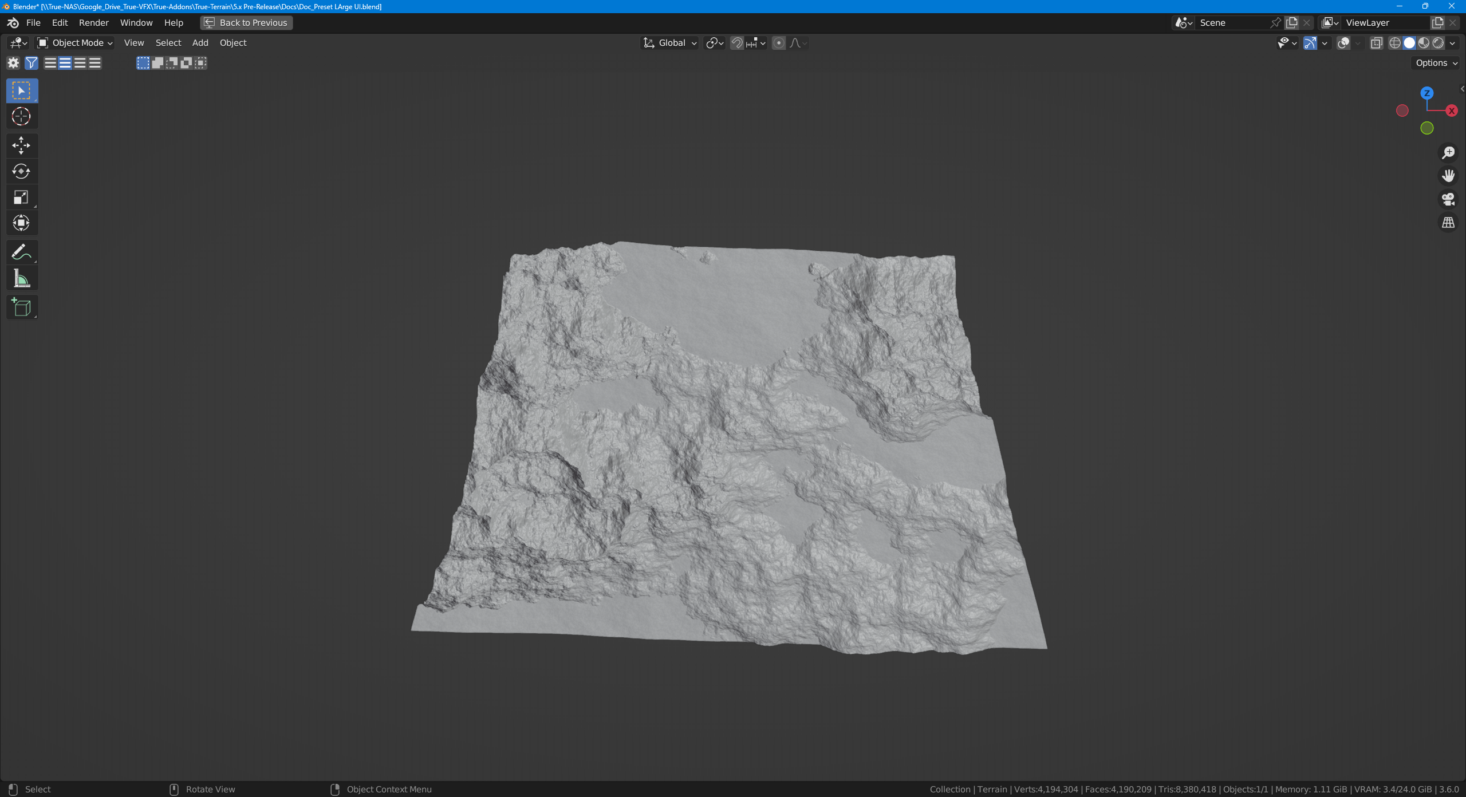Activate the Rotate tool
1466x797 pixels.
click(21, 171)
